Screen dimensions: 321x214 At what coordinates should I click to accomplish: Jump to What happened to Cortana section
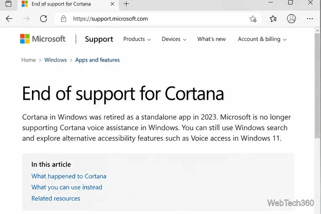(x=69, y=176)
